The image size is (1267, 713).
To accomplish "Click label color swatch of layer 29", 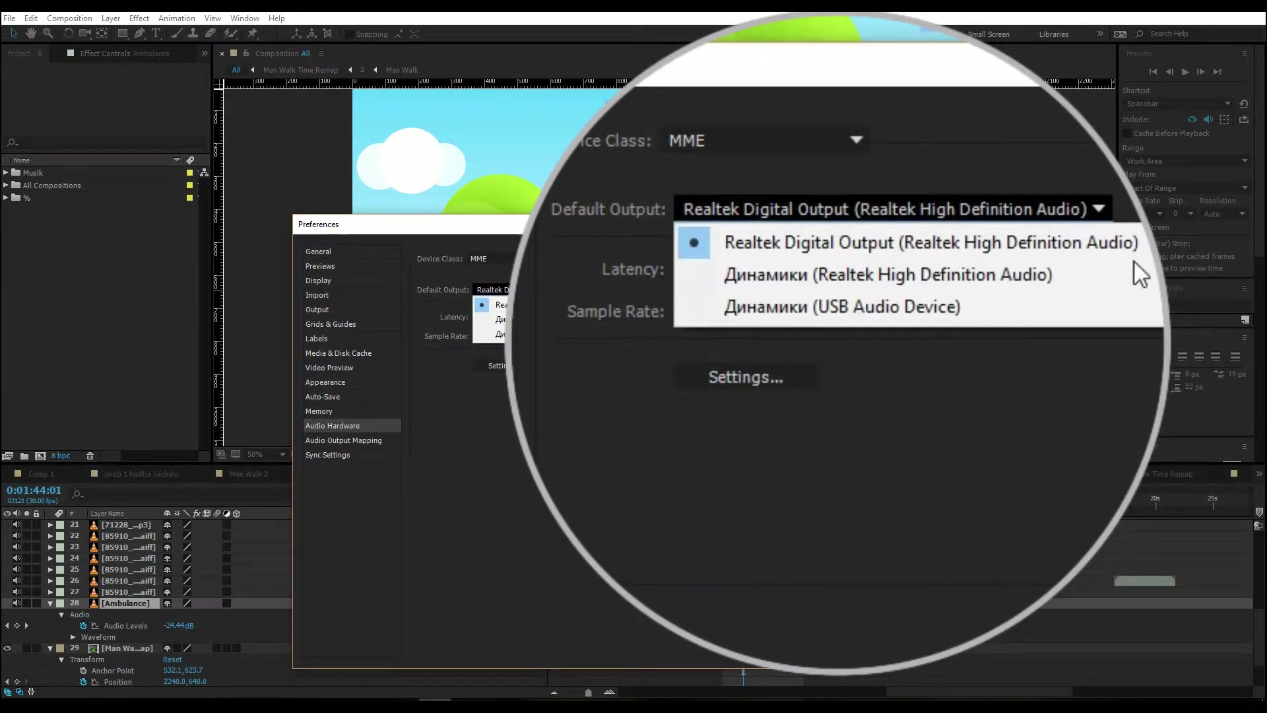I will point(60,648).
